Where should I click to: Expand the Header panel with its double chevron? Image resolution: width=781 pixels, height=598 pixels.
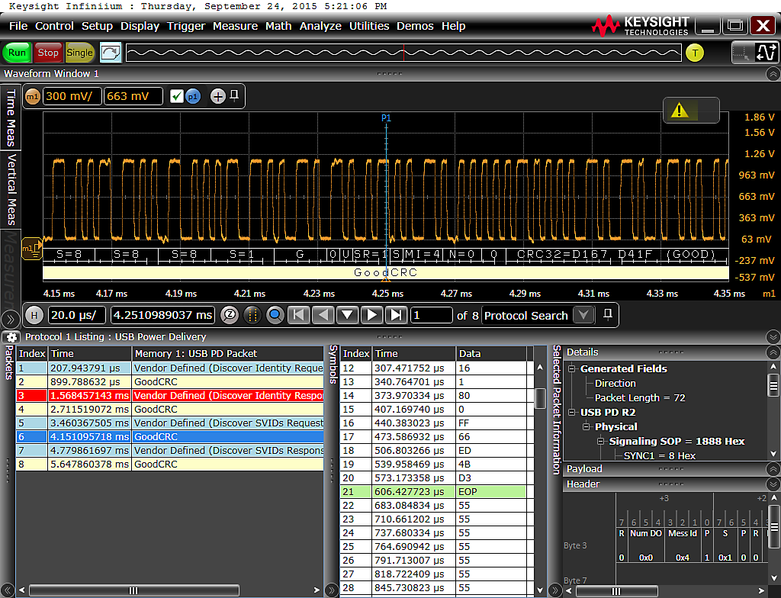pyautogui.click(x=772, y=484)
